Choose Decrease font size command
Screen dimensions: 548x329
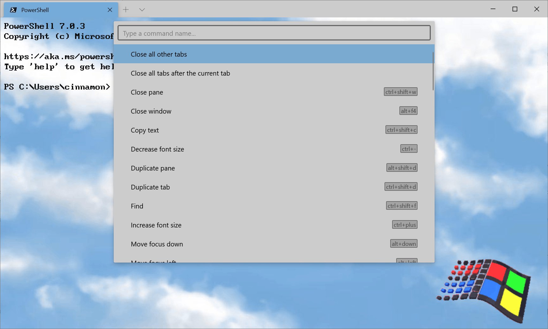click(x=274, y=149)
